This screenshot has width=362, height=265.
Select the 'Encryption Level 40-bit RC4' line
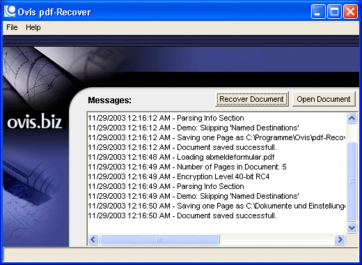pos(179,176)
